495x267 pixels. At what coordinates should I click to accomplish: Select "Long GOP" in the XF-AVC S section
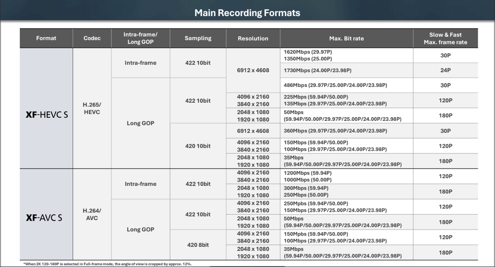click(x=140, y=229)
